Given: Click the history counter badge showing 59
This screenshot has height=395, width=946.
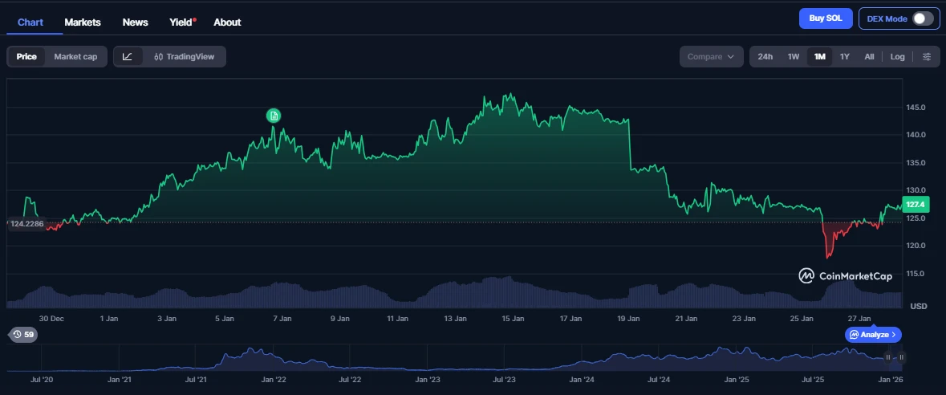Looking at the screenshot, I should click(23, 334).
